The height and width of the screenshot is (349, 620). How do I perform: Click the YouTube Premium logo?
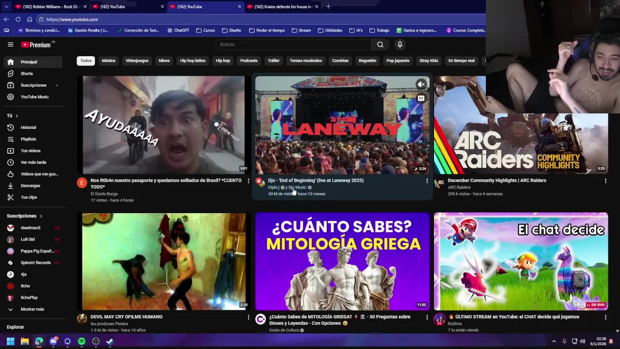(36, 45)
